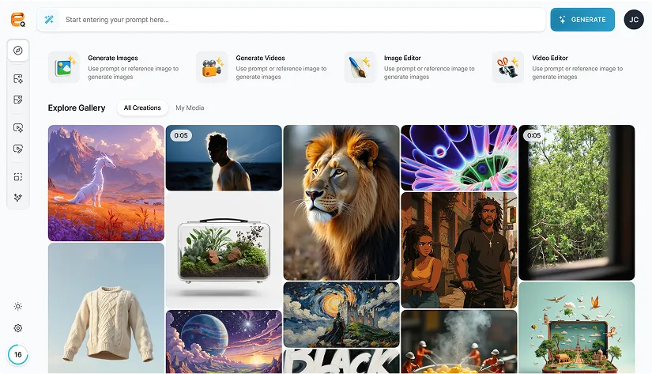Switch to the All Creations tab
Viewport: 652px width, 374px height.
pyautogui.click(x=142, y=108)
